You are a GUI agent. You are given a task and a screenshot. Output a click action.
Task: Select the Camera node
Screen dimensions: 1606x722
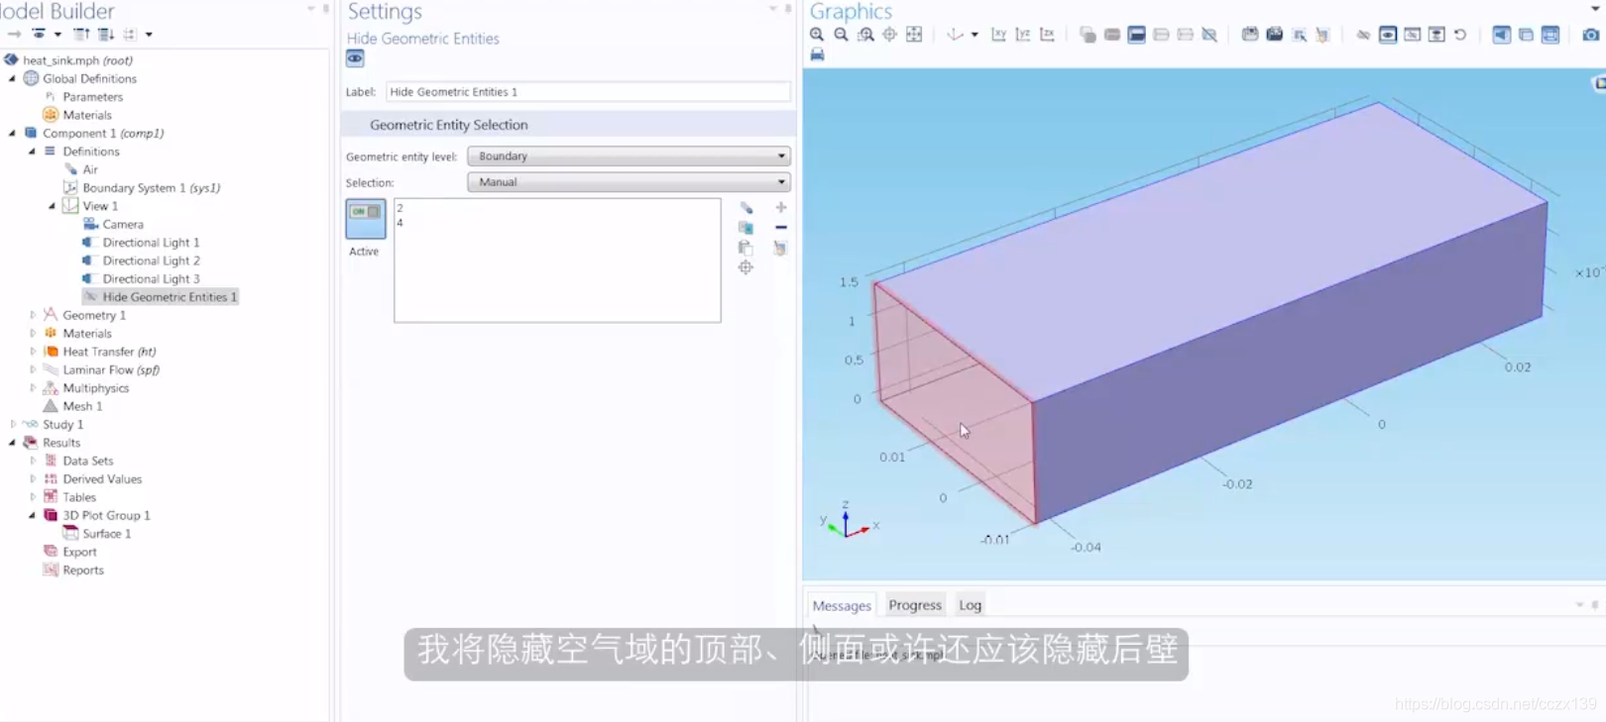[x=123, y=225]
